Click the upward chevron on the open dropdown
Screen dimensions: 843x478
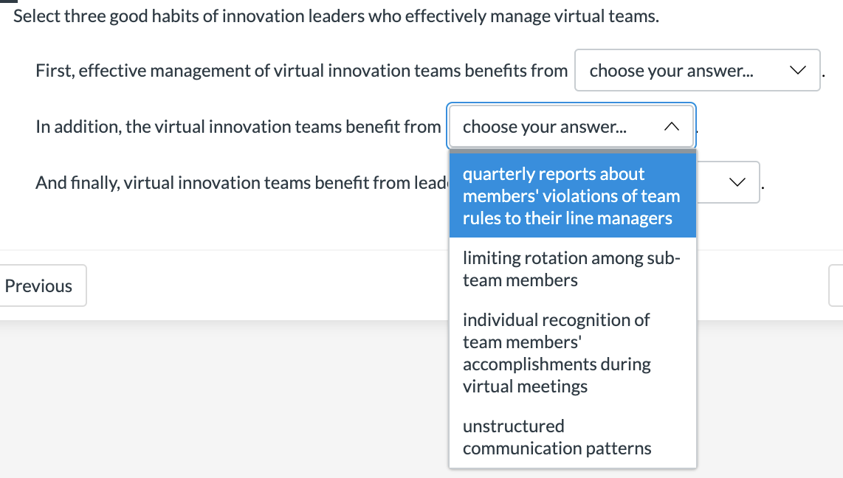[x=672, y=126]
